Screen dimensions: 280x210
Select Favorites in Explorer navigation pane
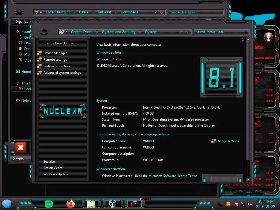tap(26, 31)
